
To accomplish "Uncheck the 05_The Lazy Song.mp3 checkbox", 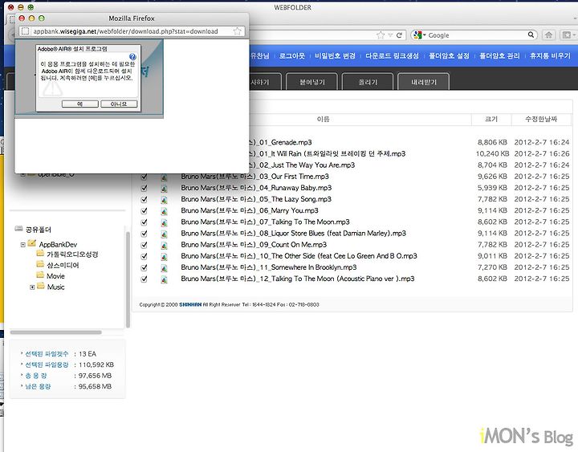I will coord(144,199).
